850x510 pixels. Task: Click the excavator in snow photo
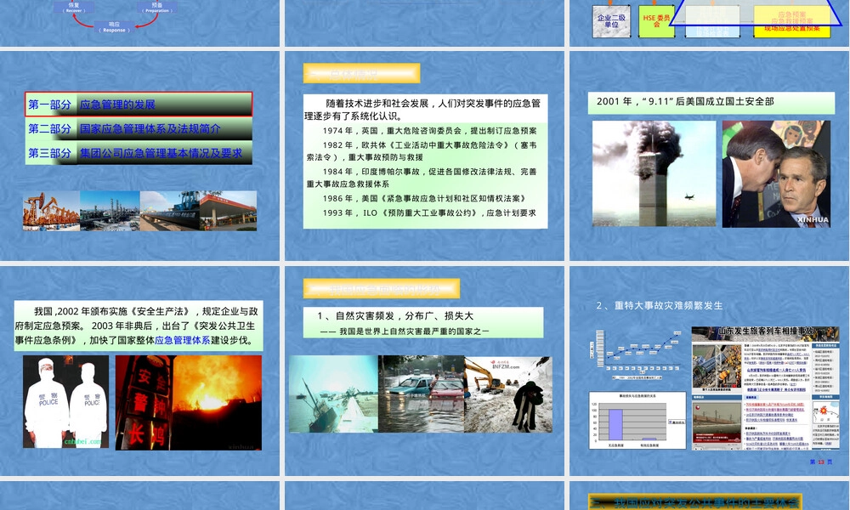(x=508, y=394)
